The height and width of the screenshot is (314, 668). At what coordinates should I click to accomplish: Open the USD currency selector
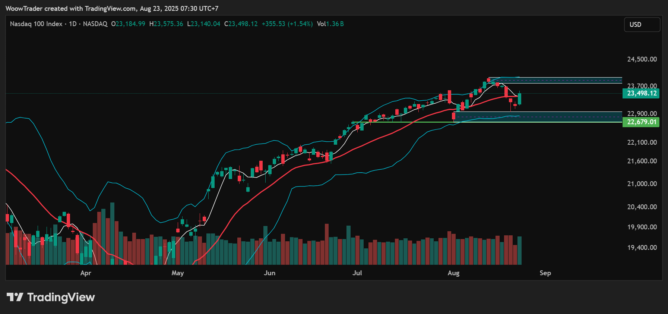642,25
